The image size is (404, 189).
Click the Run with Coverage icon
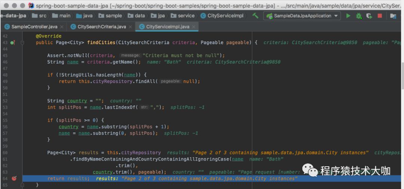[x=369, y=16]
